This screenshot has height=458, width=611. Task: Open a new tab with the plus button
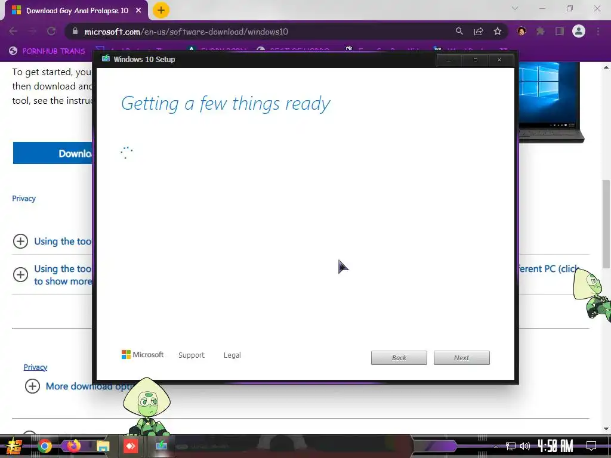(161, 10)
